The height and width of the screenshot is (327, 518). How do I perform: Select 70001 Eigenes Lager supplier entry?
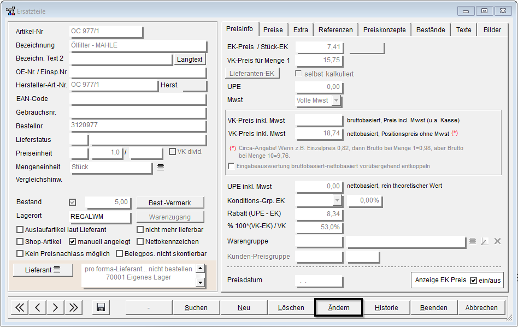(138, 277)
